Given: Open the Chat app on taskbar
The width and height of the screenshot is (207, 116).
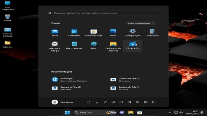Looking at the screenshot, I should (122, 112).
